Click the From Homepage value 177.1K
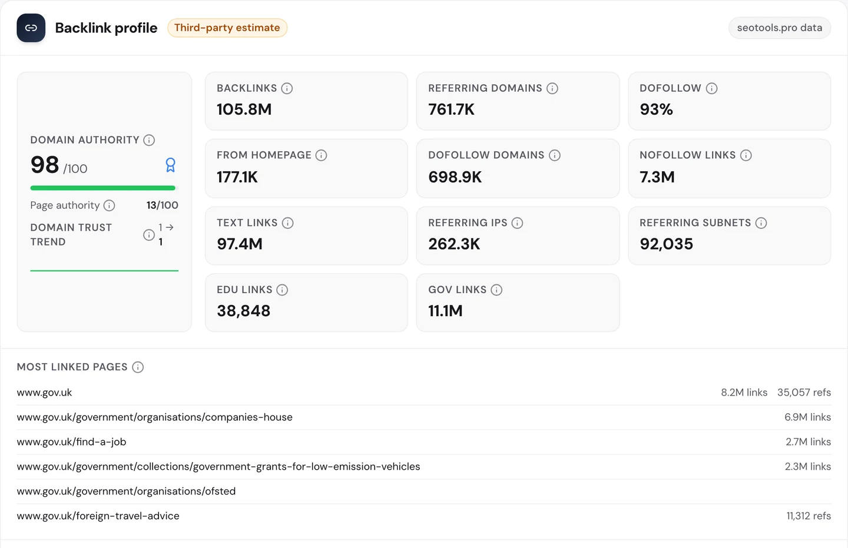The width and height of the screenshot is (848, 548). (x=237, y=177)
